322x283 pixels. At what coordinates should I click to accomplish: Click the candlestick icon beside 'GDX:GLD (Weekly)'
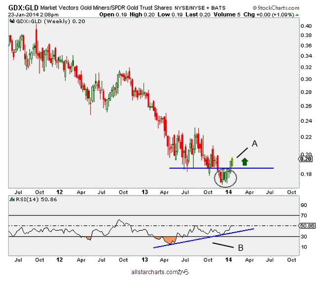click(x=12, y=21)
